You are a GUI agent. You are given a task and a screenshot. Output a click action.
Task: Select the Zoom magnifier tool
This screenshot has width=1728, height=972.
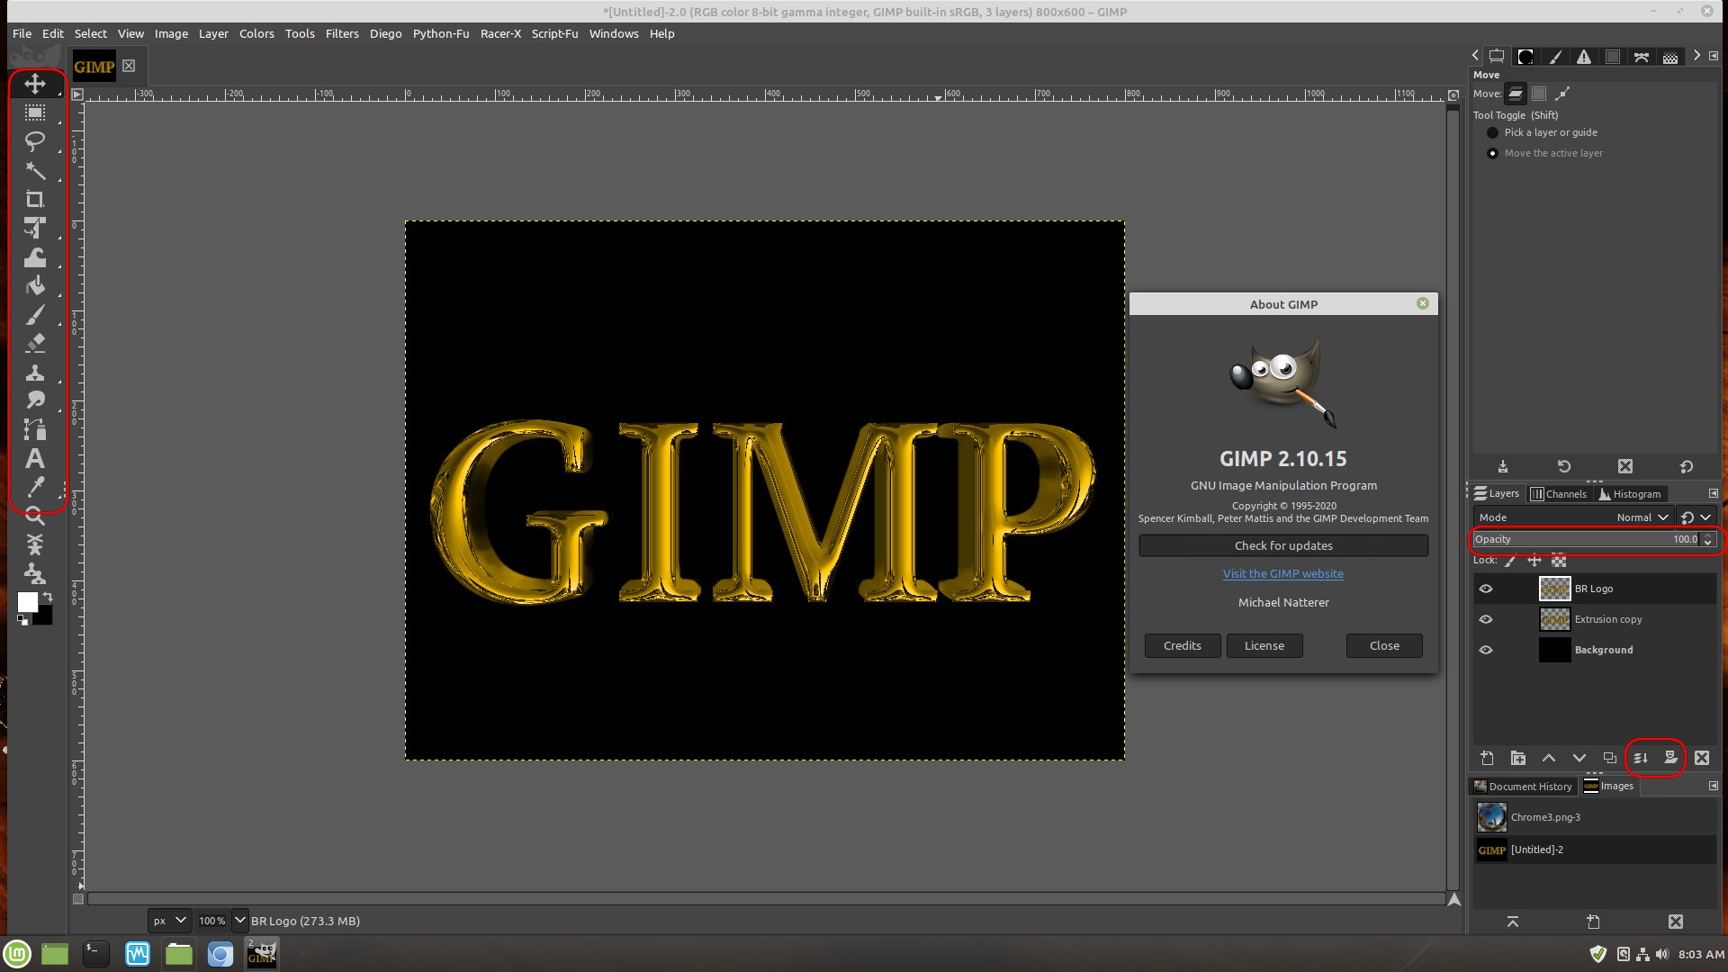click(35, 516)
